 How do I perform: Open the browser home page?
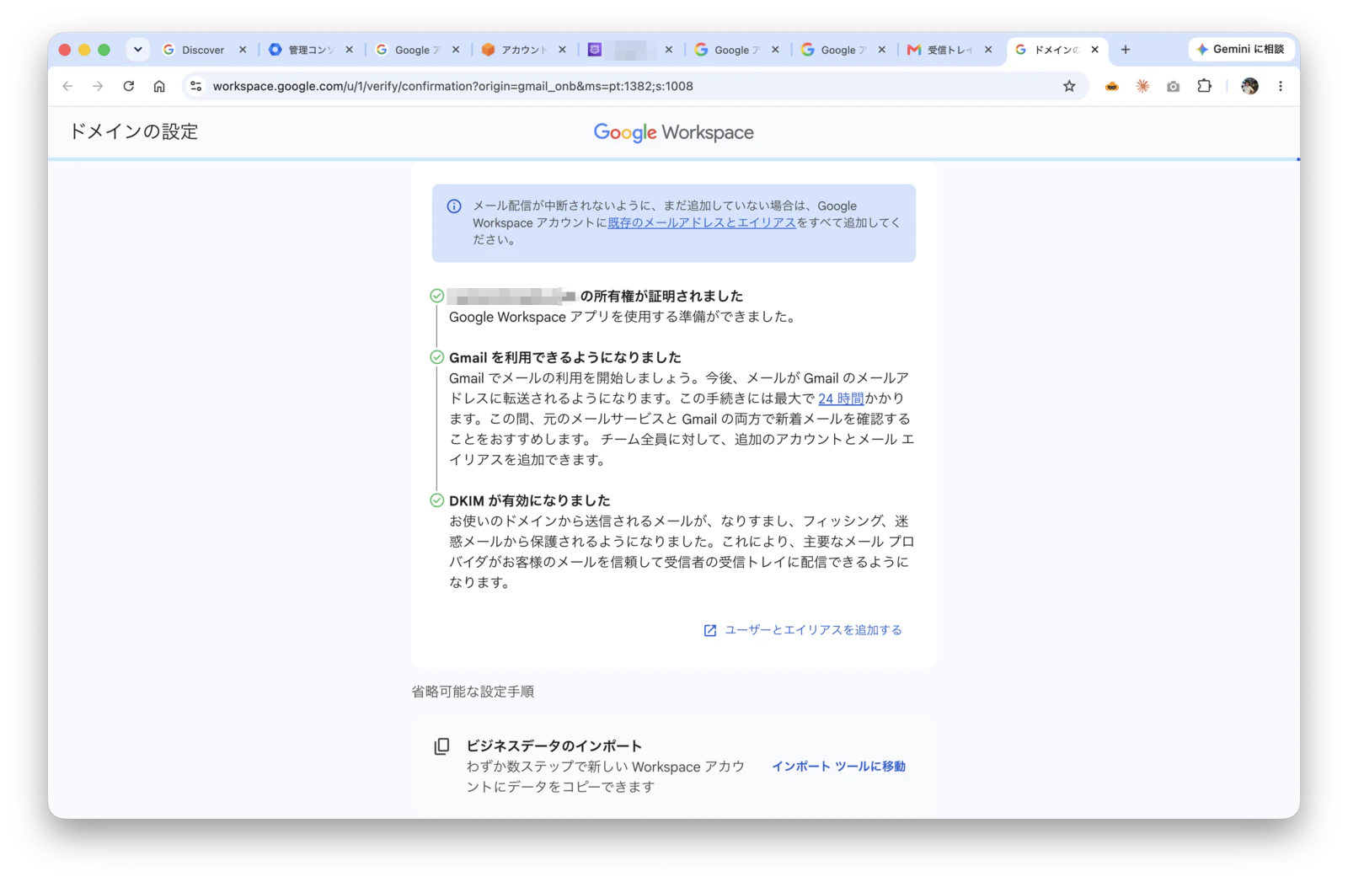(159, 86)
